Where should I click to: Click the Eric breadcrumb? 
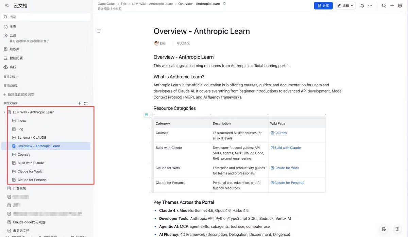click(x=123, y=4)
